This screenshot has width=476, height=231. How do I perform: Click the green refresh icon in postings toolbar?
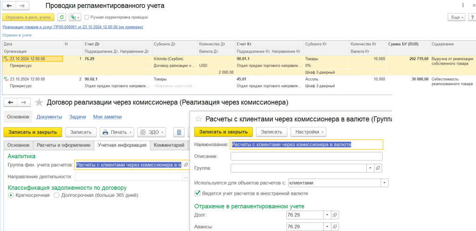tap(61, 17)
